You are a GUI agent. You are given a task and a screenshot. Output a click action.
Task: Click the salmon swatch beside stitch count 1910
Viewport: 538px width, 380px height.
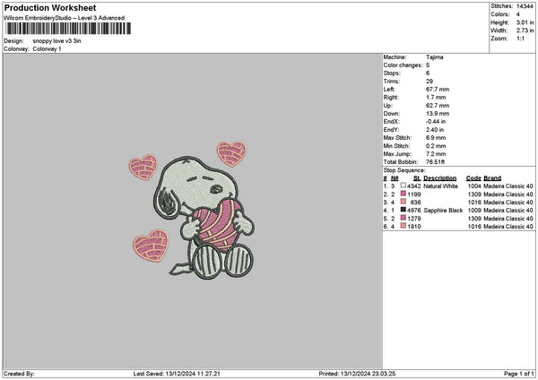tap(403, 226)
